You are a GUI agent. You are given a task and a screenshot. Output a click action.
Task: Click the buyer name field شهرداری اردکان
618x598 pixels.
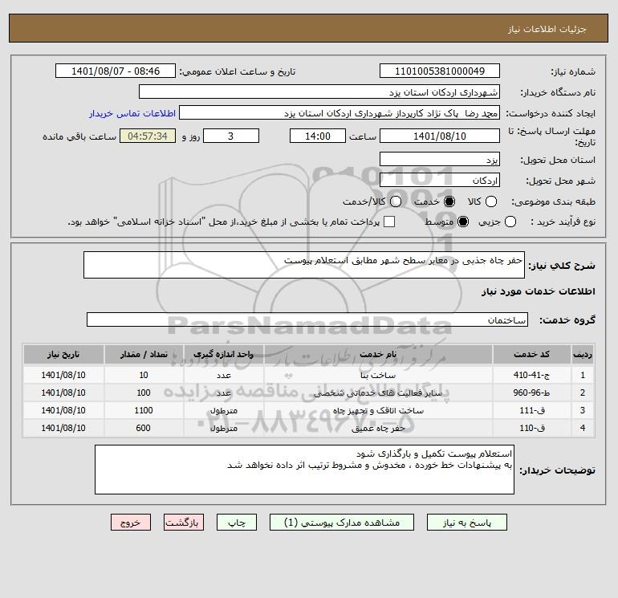tap(319, 92)
